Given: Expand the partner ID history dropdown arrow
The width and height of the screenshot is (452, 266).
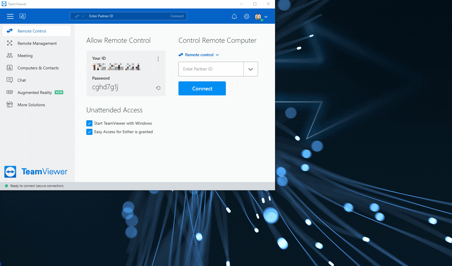Looking at the screenshot, I should [x=251, y=69].
